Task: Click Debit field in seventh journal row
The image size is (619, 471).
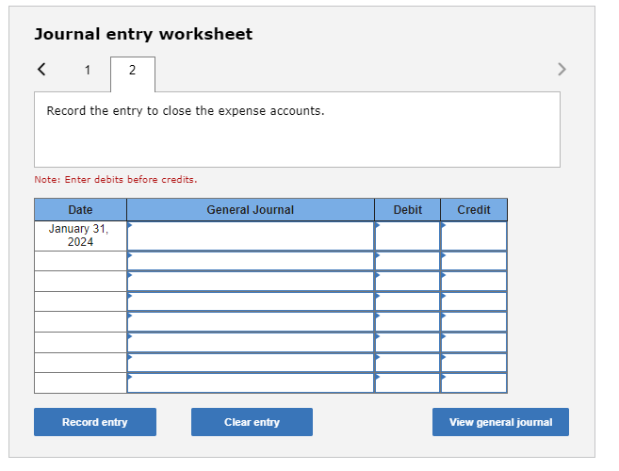Action: (407, 363)
